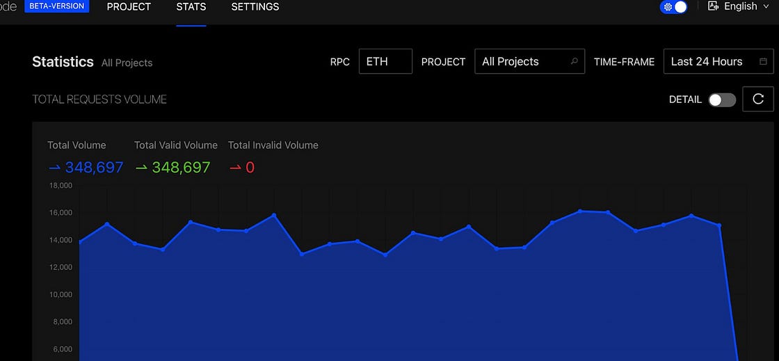Click the 10,000 y-axis label
The height and width of the screenshot is (361, 779).
click(x=61, y=294)
